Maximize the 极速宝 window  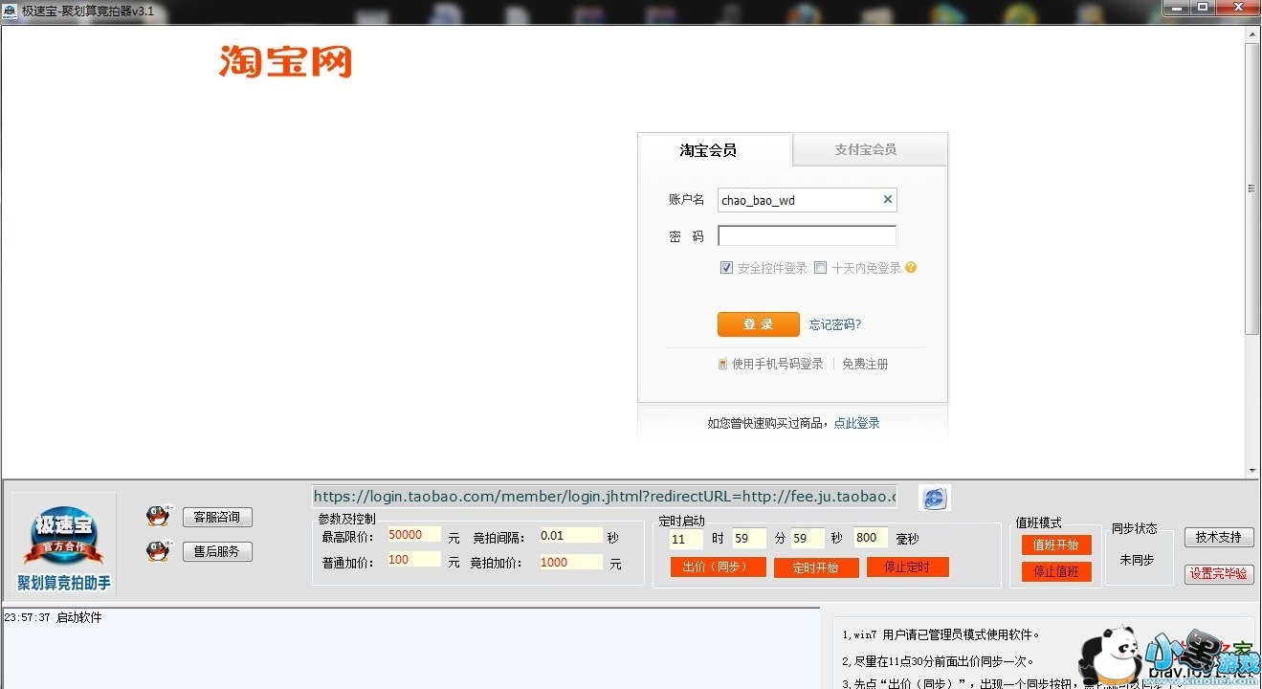[1204, 8]
